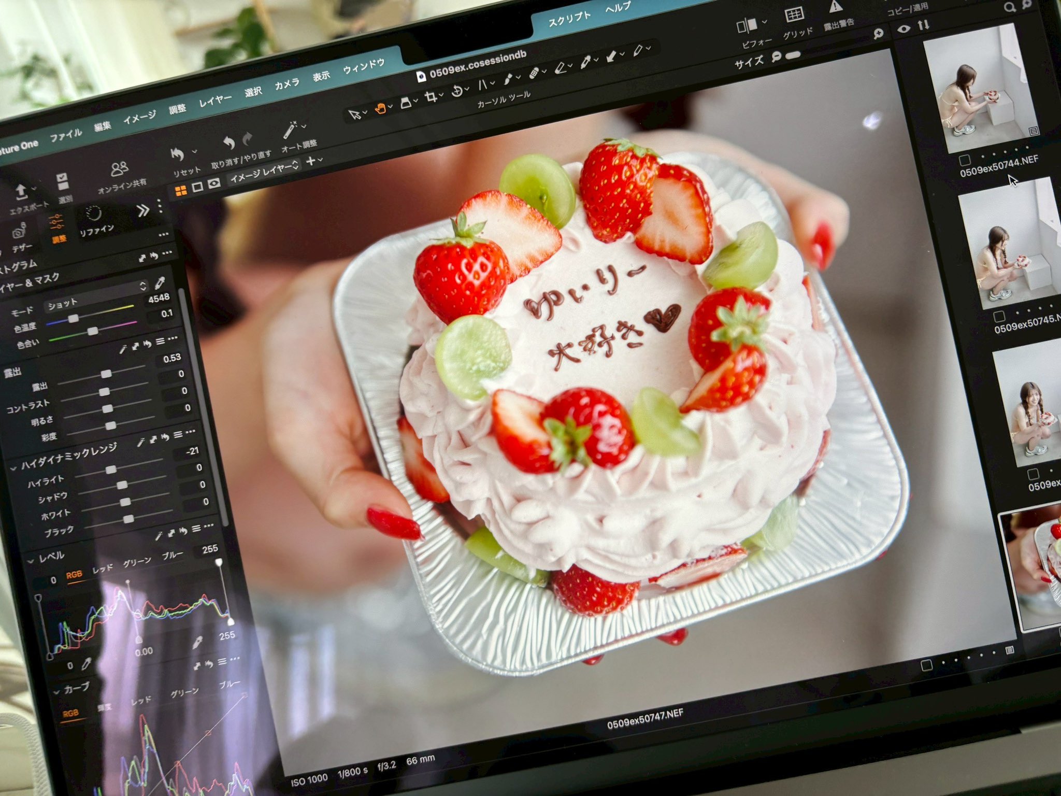This screenshot has height=796, width=1061.
Task: Open the Reset button dropdown arrow
Action: [195, 151]
